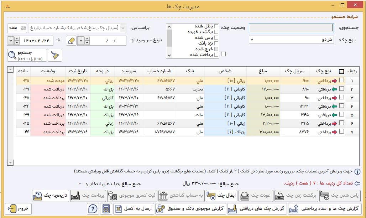Screen dimensions: 366x218
Task: Click the جستجو search button
Action: coord(27,55)
